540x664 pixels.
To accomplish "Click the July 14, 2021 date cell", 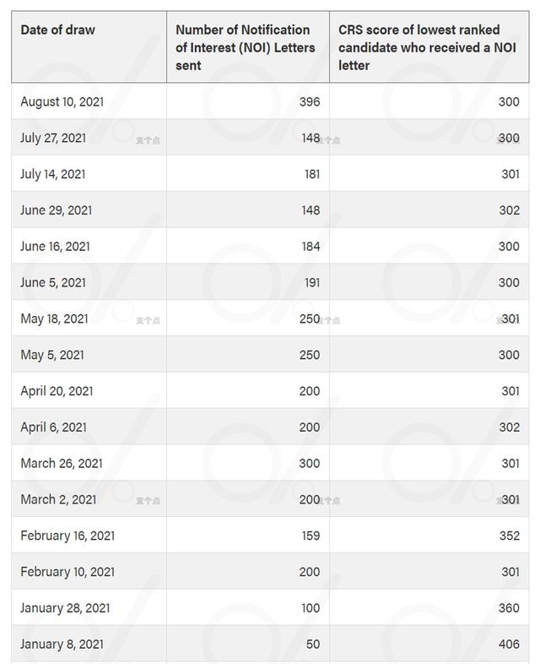I will coord(53,174).
